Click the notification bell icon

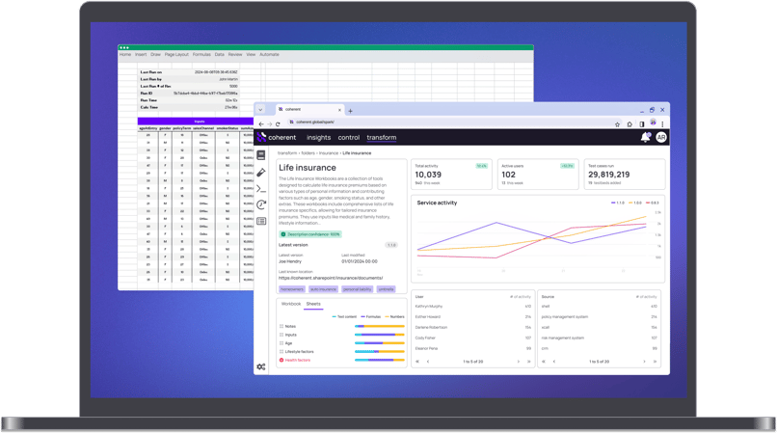coord(645,137)
